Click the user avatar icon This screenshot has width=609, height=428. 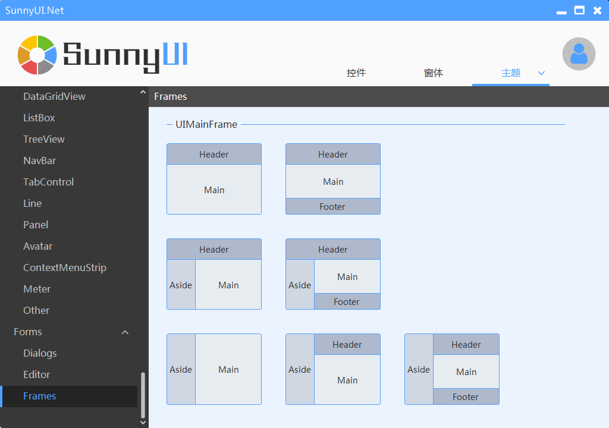pos(579,53)
